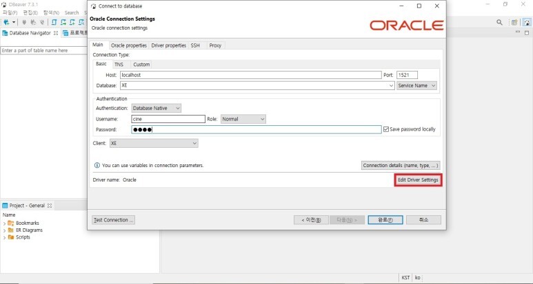This screenshot has height=284, width=533.
Task: Click into the Port field showing 1521
Action: pyautogui.click(x=407, y=75)
